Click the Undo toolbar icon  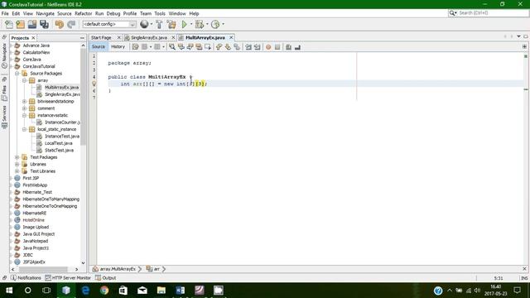point(60,24)
